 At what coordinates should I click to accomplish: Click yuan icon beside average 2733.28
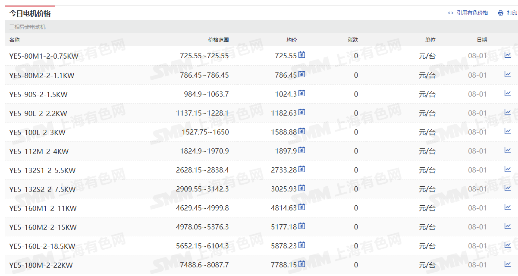302,169
